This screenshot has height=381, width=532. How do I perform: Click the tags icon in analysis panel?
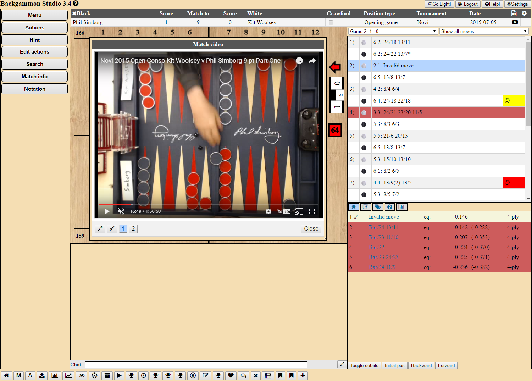[378, 207]
